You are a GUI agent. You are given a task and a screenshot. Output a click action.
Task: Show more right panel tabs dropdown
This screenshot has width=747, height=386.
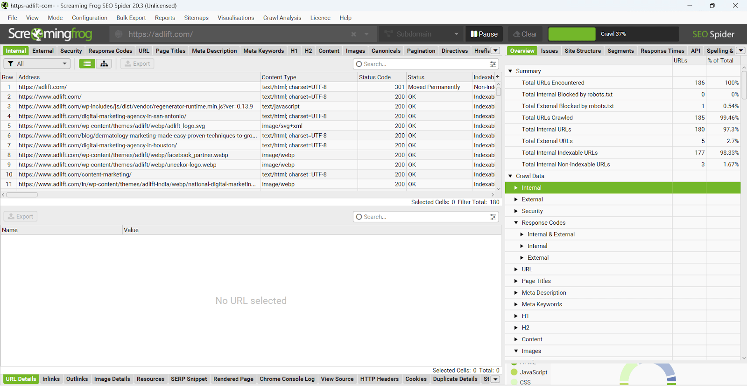pos(741,50)
